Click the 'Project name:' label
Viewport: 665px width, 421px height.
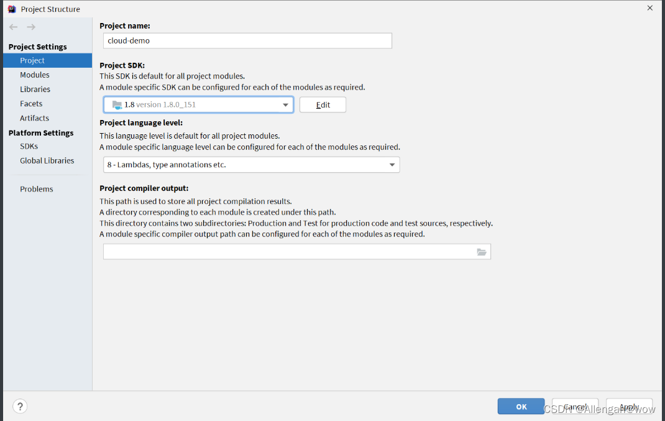[125, 26]
